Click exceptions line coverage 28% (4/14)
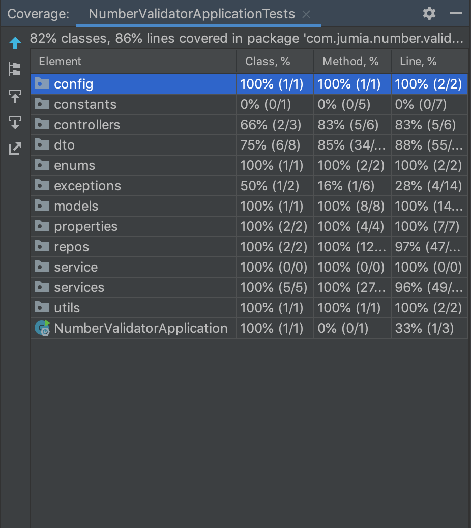Viewport: 471px width, 528px height. point(428,186)
